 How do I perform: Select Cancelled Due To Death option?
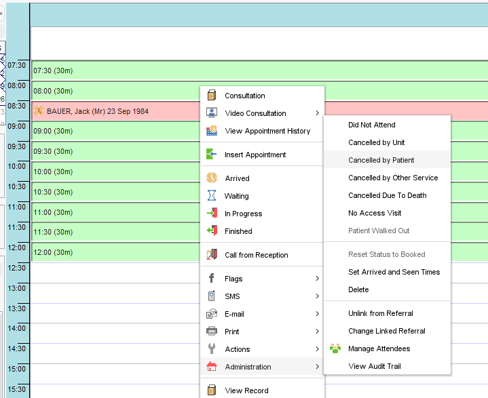pos(387,195)
